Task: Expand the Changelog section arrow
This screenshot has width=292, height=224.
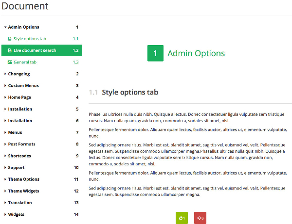Action: [x=5, y=74]
